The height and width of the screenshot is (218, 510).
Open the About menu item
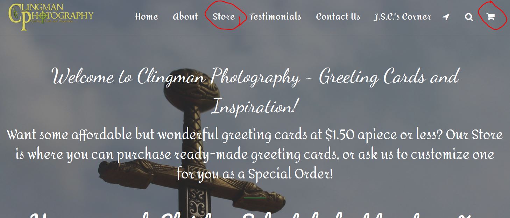pos(185,16)
